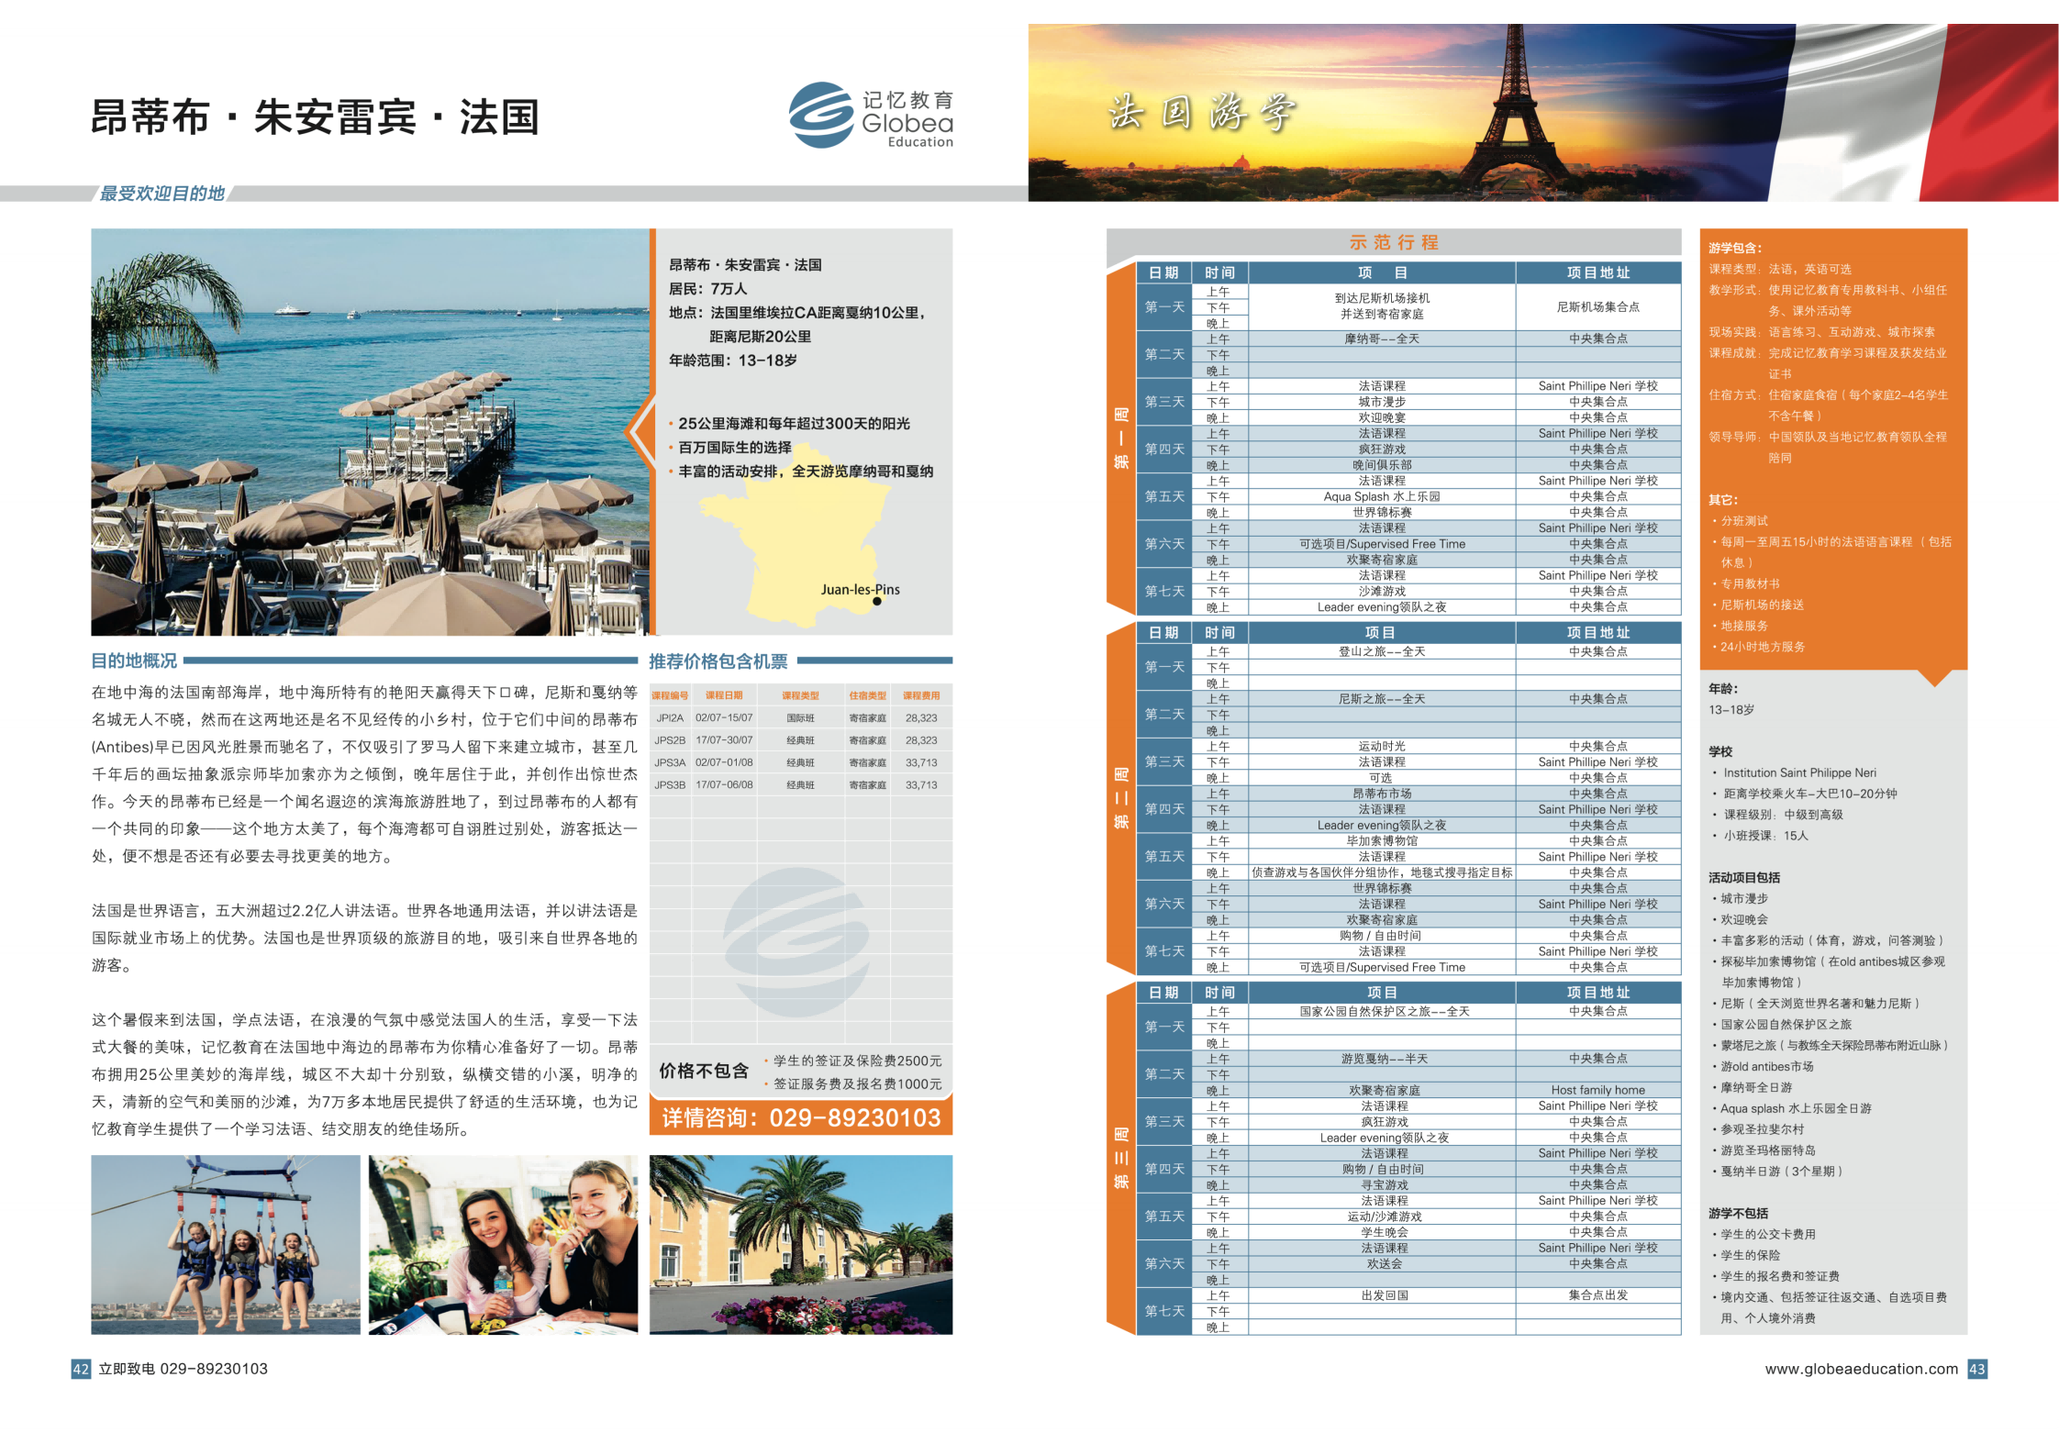
Task: Click the 昂蒂布市场 cell
Action: (x=1382, y=794)
